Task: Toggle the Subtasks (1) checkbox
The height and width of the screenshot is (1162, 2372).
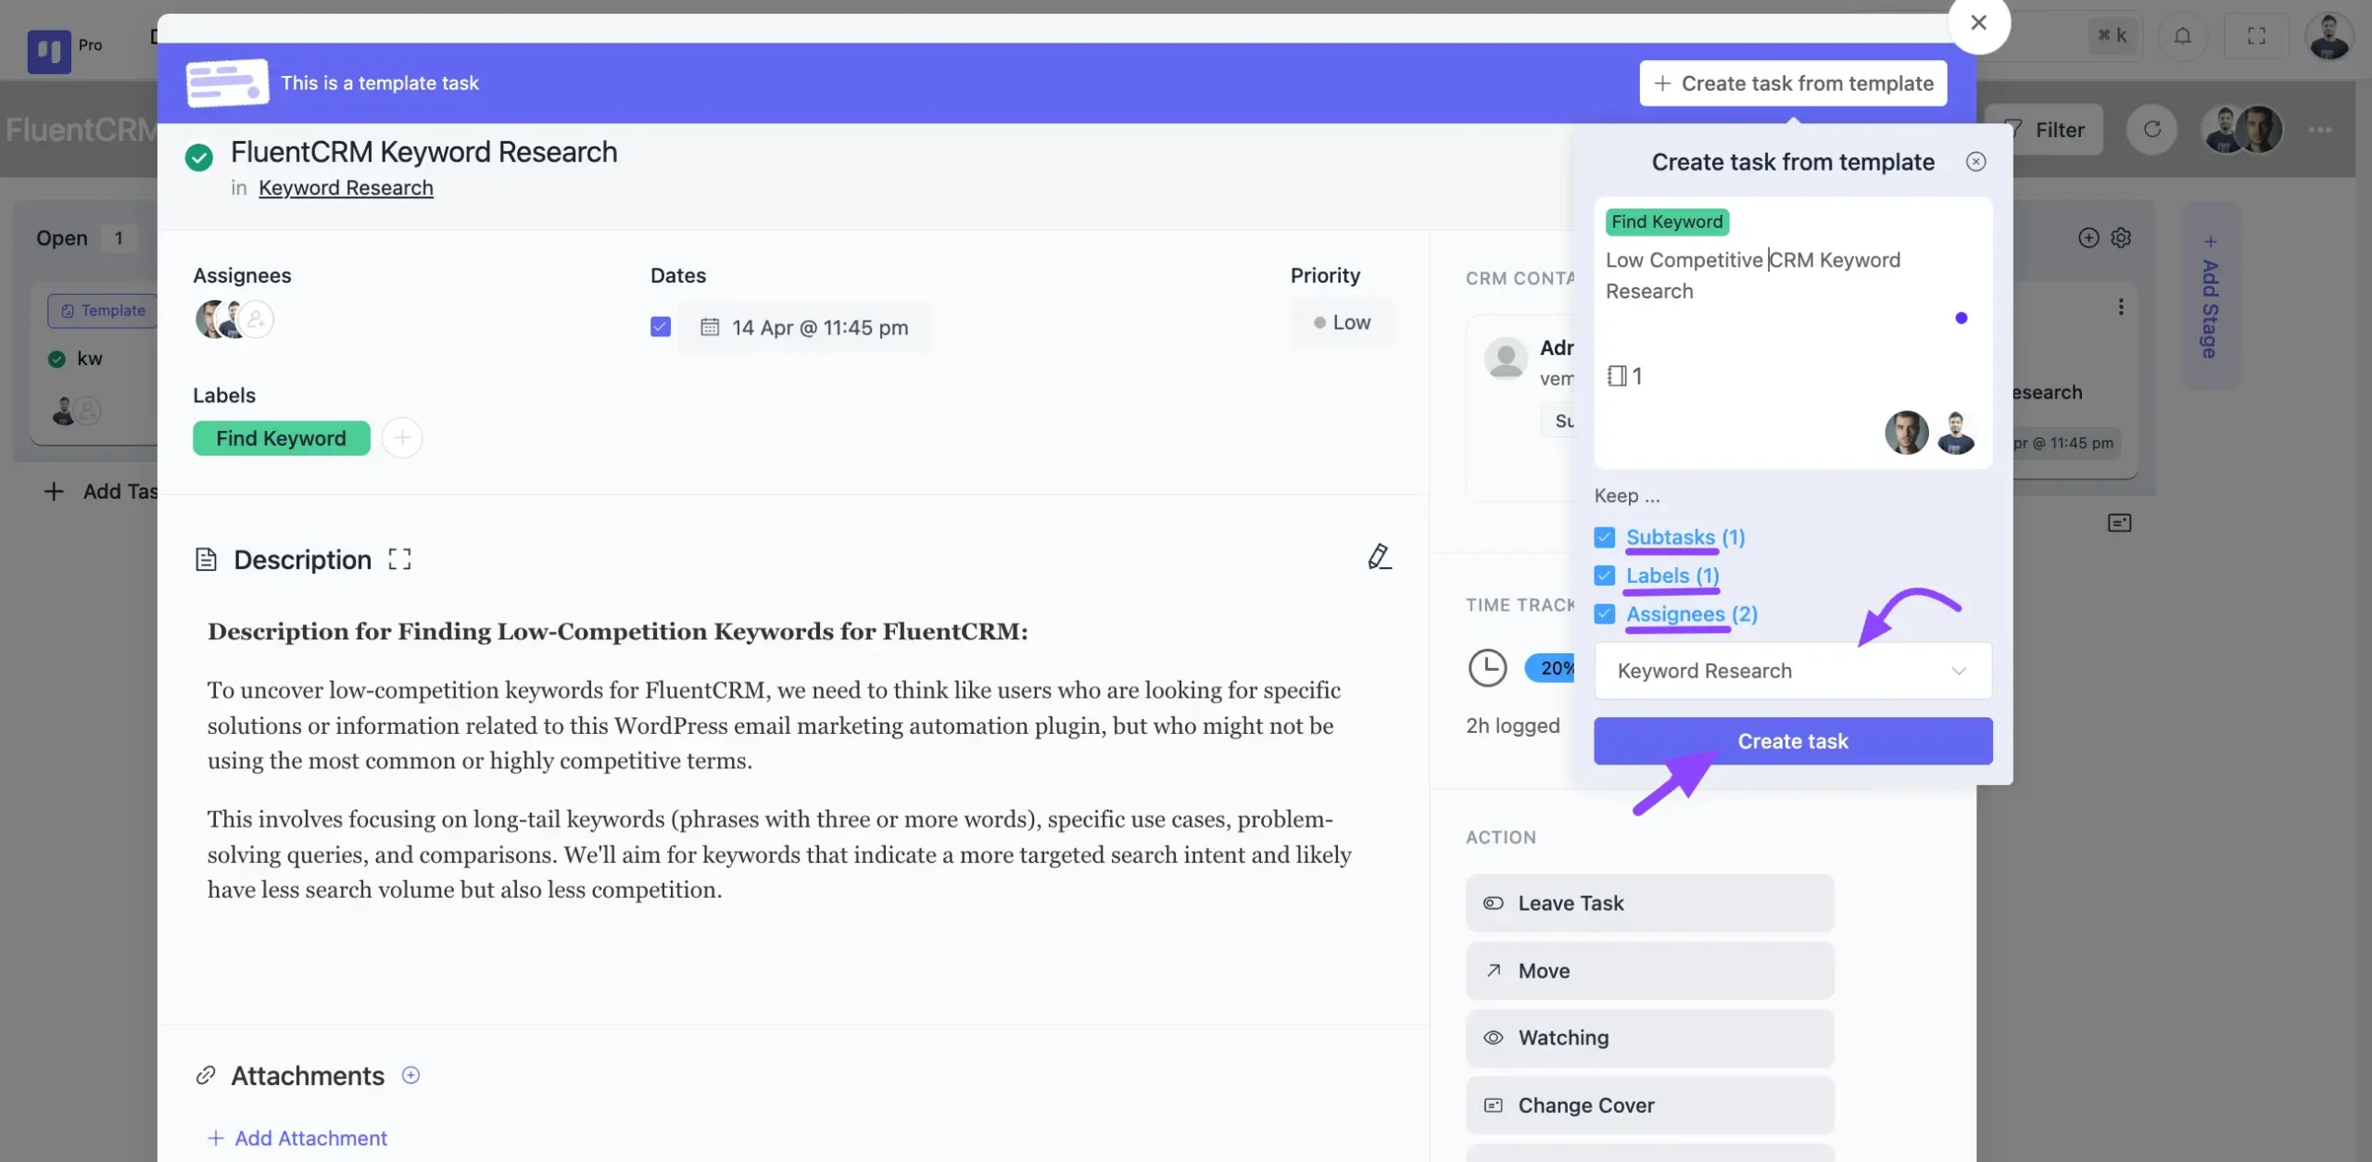Action: point(1605,537)
